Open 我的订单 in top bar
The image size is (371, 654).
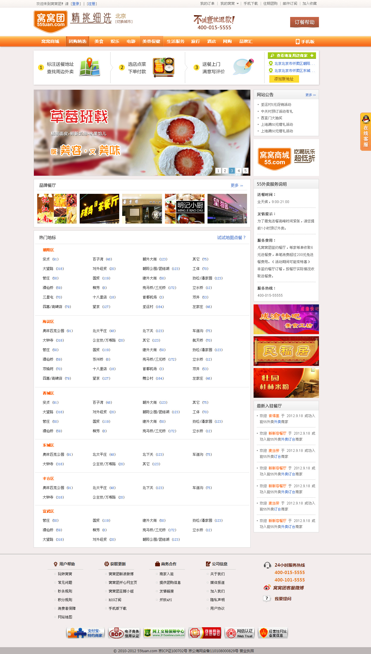[x=207, y=4]
